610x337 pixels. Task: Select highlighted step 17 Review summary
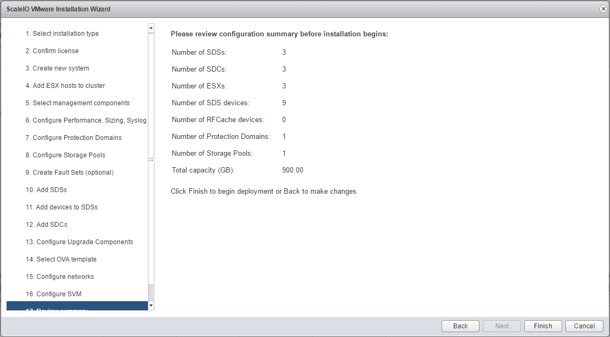(77, 306)
